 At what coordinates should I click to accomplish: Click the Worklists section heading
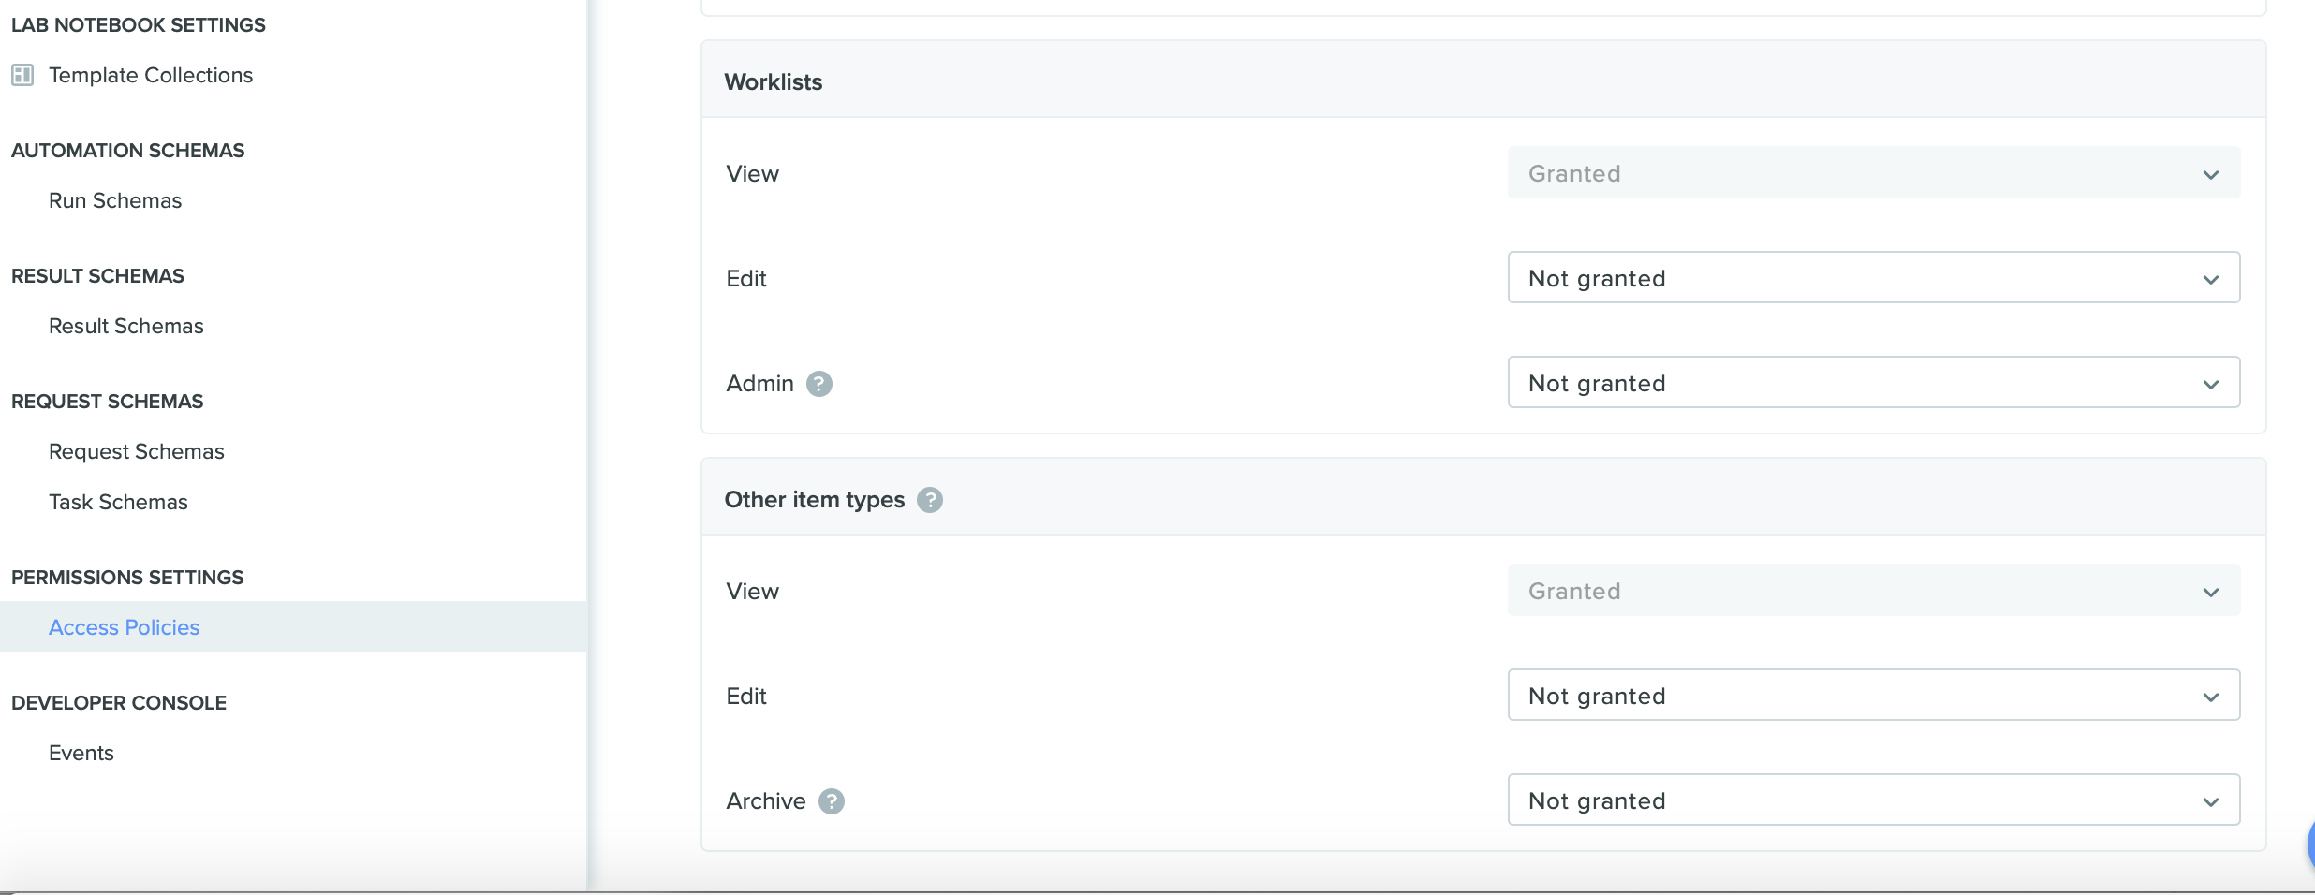[x=774, y=82]
